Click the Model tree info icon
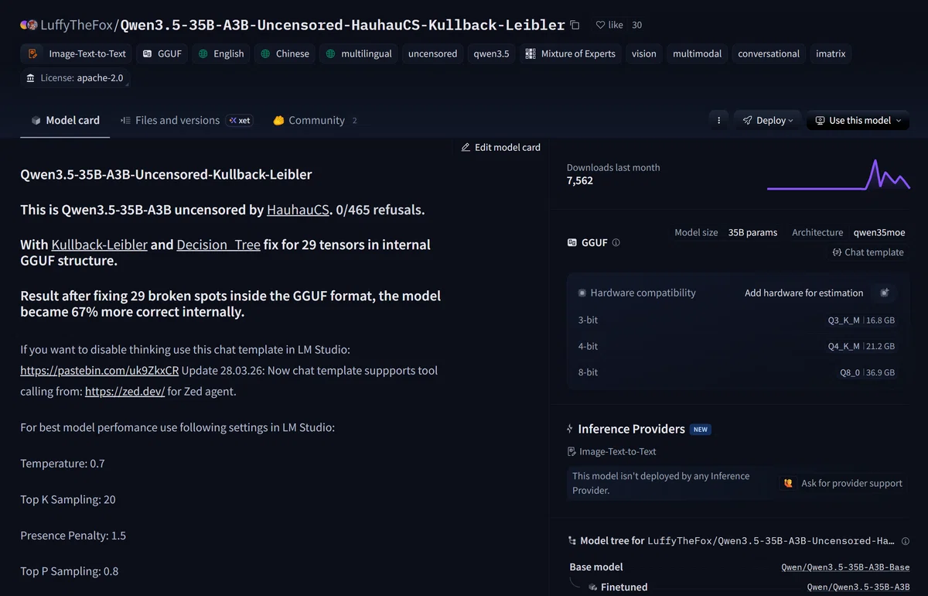928x596 pixels. click(x=905, y=541)
